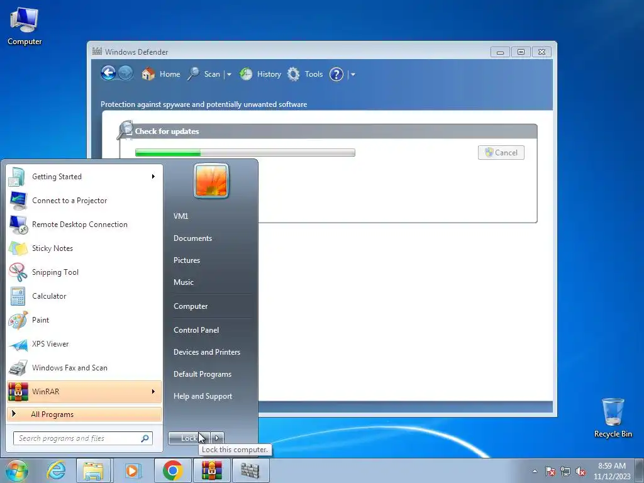Expand WinRAR recent items arrow
The width and height of the screenshot is (644, 483).
153,391
